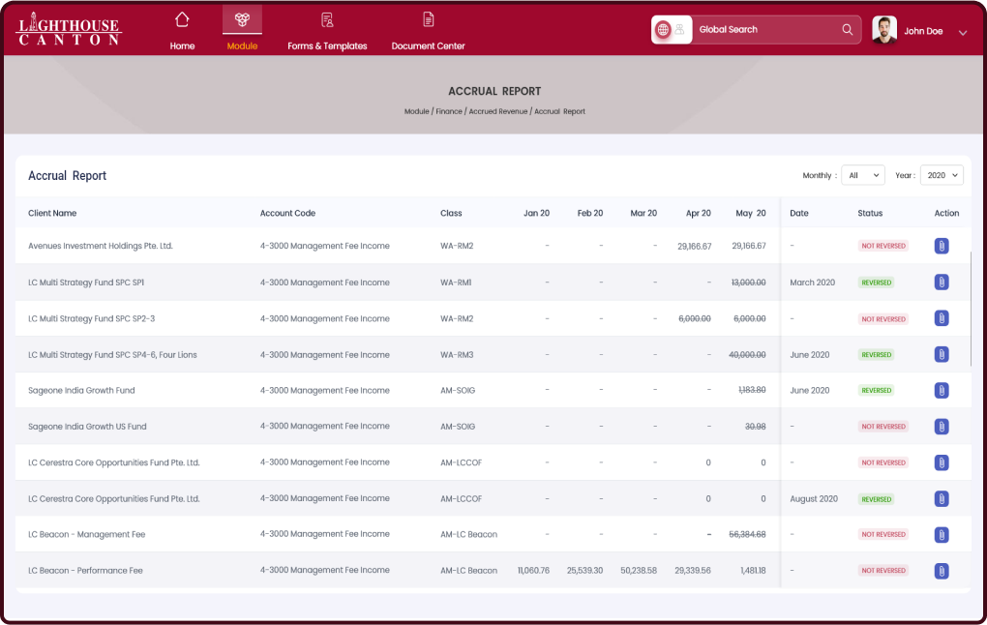Open attachment icon for LC Beacon Performance Fee row
Screen dimensions: 987x625
click(x=942, y=571)
